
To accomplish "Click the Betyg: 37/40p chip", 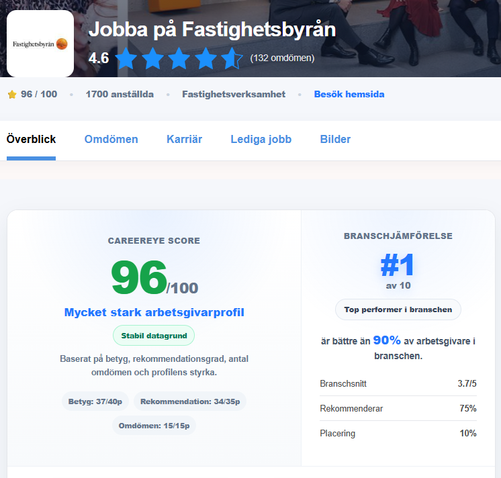I will pos(95,401).
